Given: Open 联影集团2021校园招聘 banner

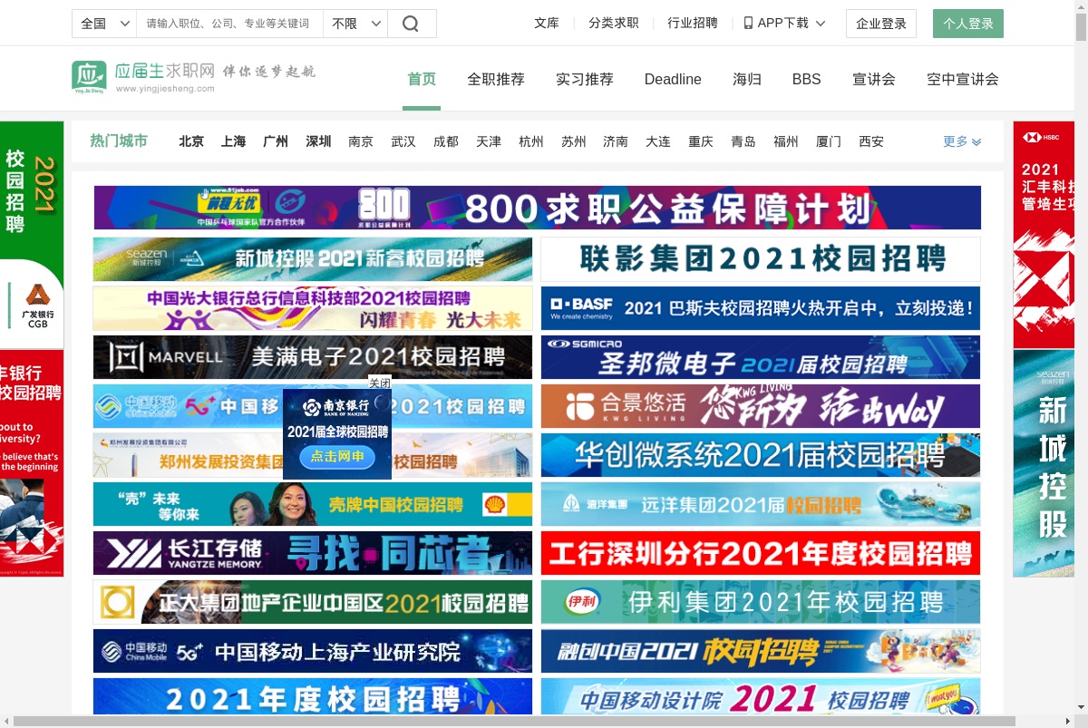Looking at the screenshot, I should (x=761, y=259).
